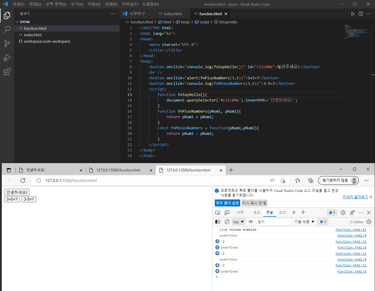The width and height of the screenshot is (375, 291).
Task: Add a DevTools tool with plus icon
Action: [x=303, y=212]
